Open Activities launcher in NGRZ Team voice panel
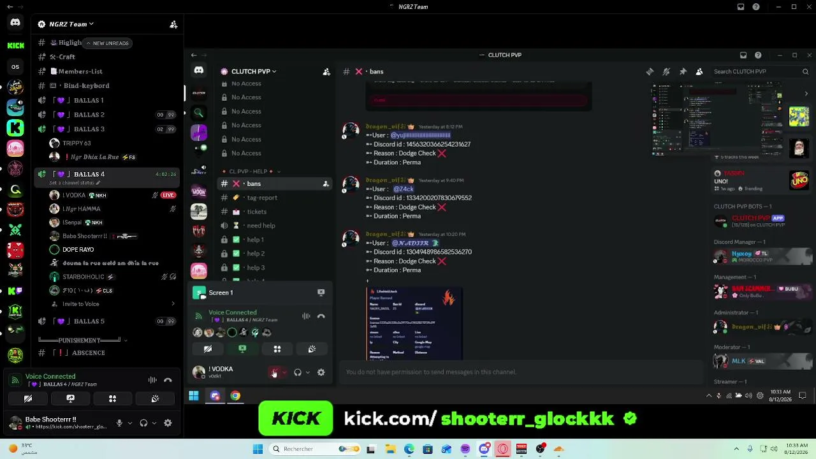This screenshot has height=459, width=816. (x=112, y=398)
